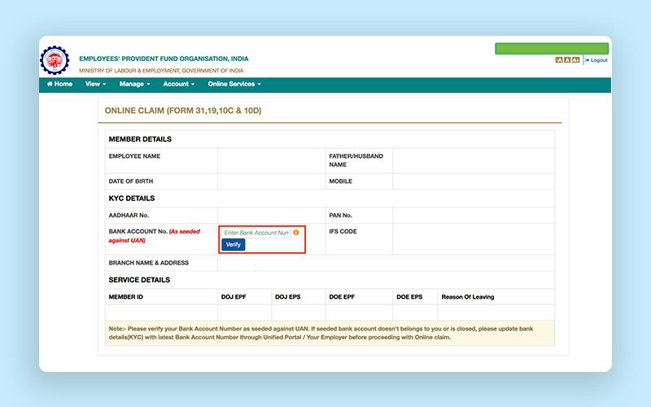Click the green user banner at top right
The width and height of the screenshot is (651, 407).
(552, 48)
